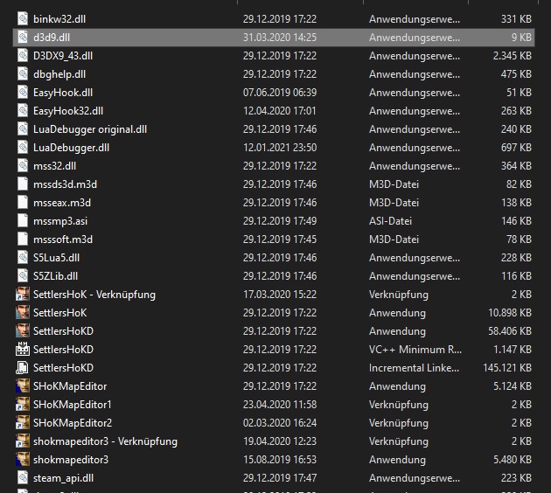
Task: Select the D3DX9_43.dll file entry
Action: coord(63,55)
